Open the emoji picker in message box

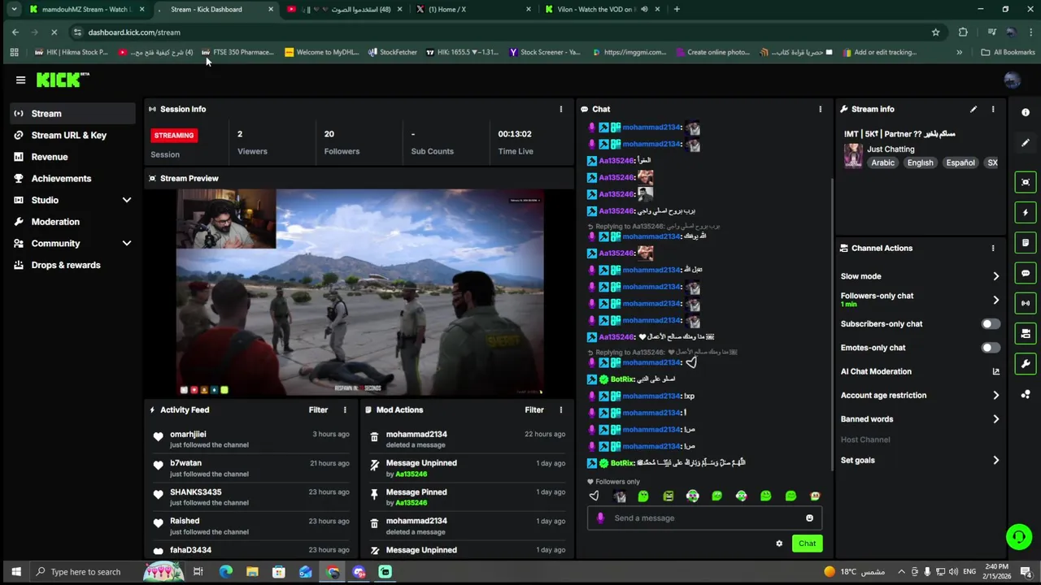pyautogui.click(x=809, y=518)
